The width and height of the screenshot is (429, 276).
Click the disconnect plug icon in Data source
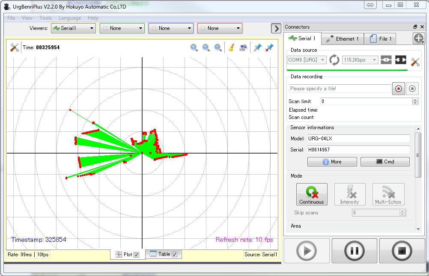(x=401, y=60)
